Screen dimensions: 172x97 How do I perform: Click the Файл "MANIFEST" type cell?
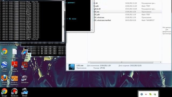coord(148,20)
